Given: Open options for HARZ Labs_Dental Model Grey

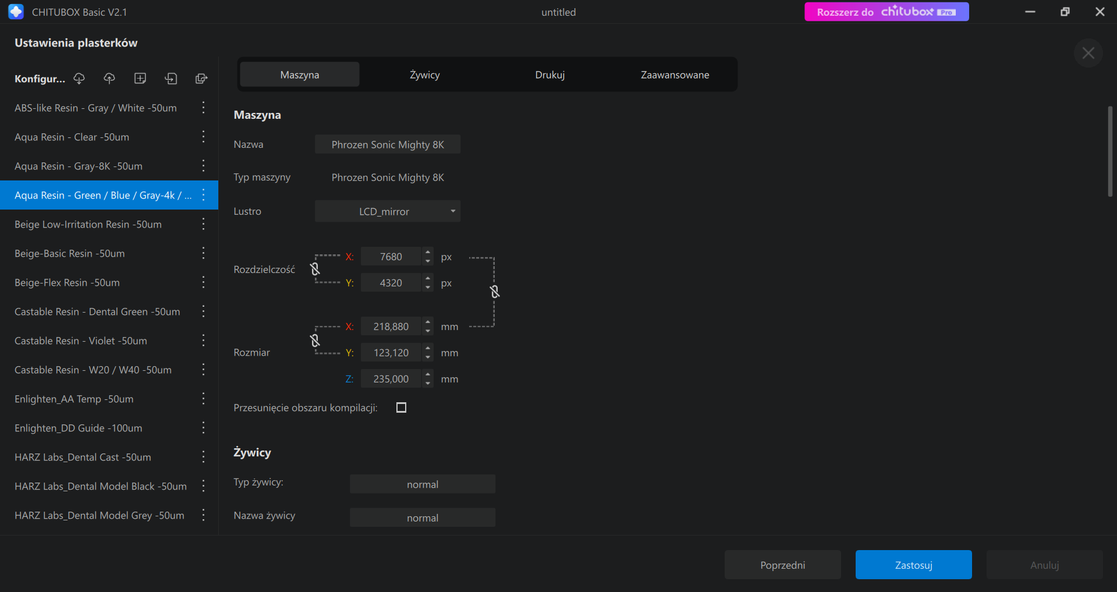Looking at the screenshot, I should tap(203, 515).
